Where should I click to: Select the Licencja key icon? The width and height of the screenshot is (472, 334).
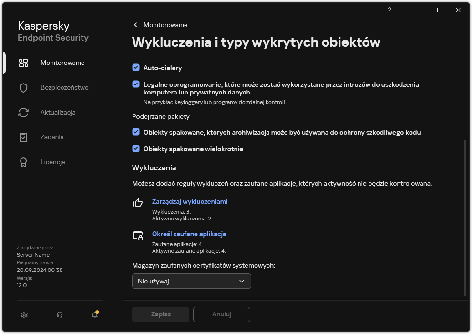pos(23,162)
